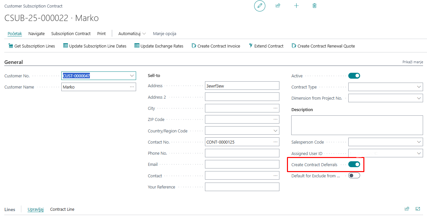
Task: Open the Navigate menu tab
Action: click(x=36, y=34)
